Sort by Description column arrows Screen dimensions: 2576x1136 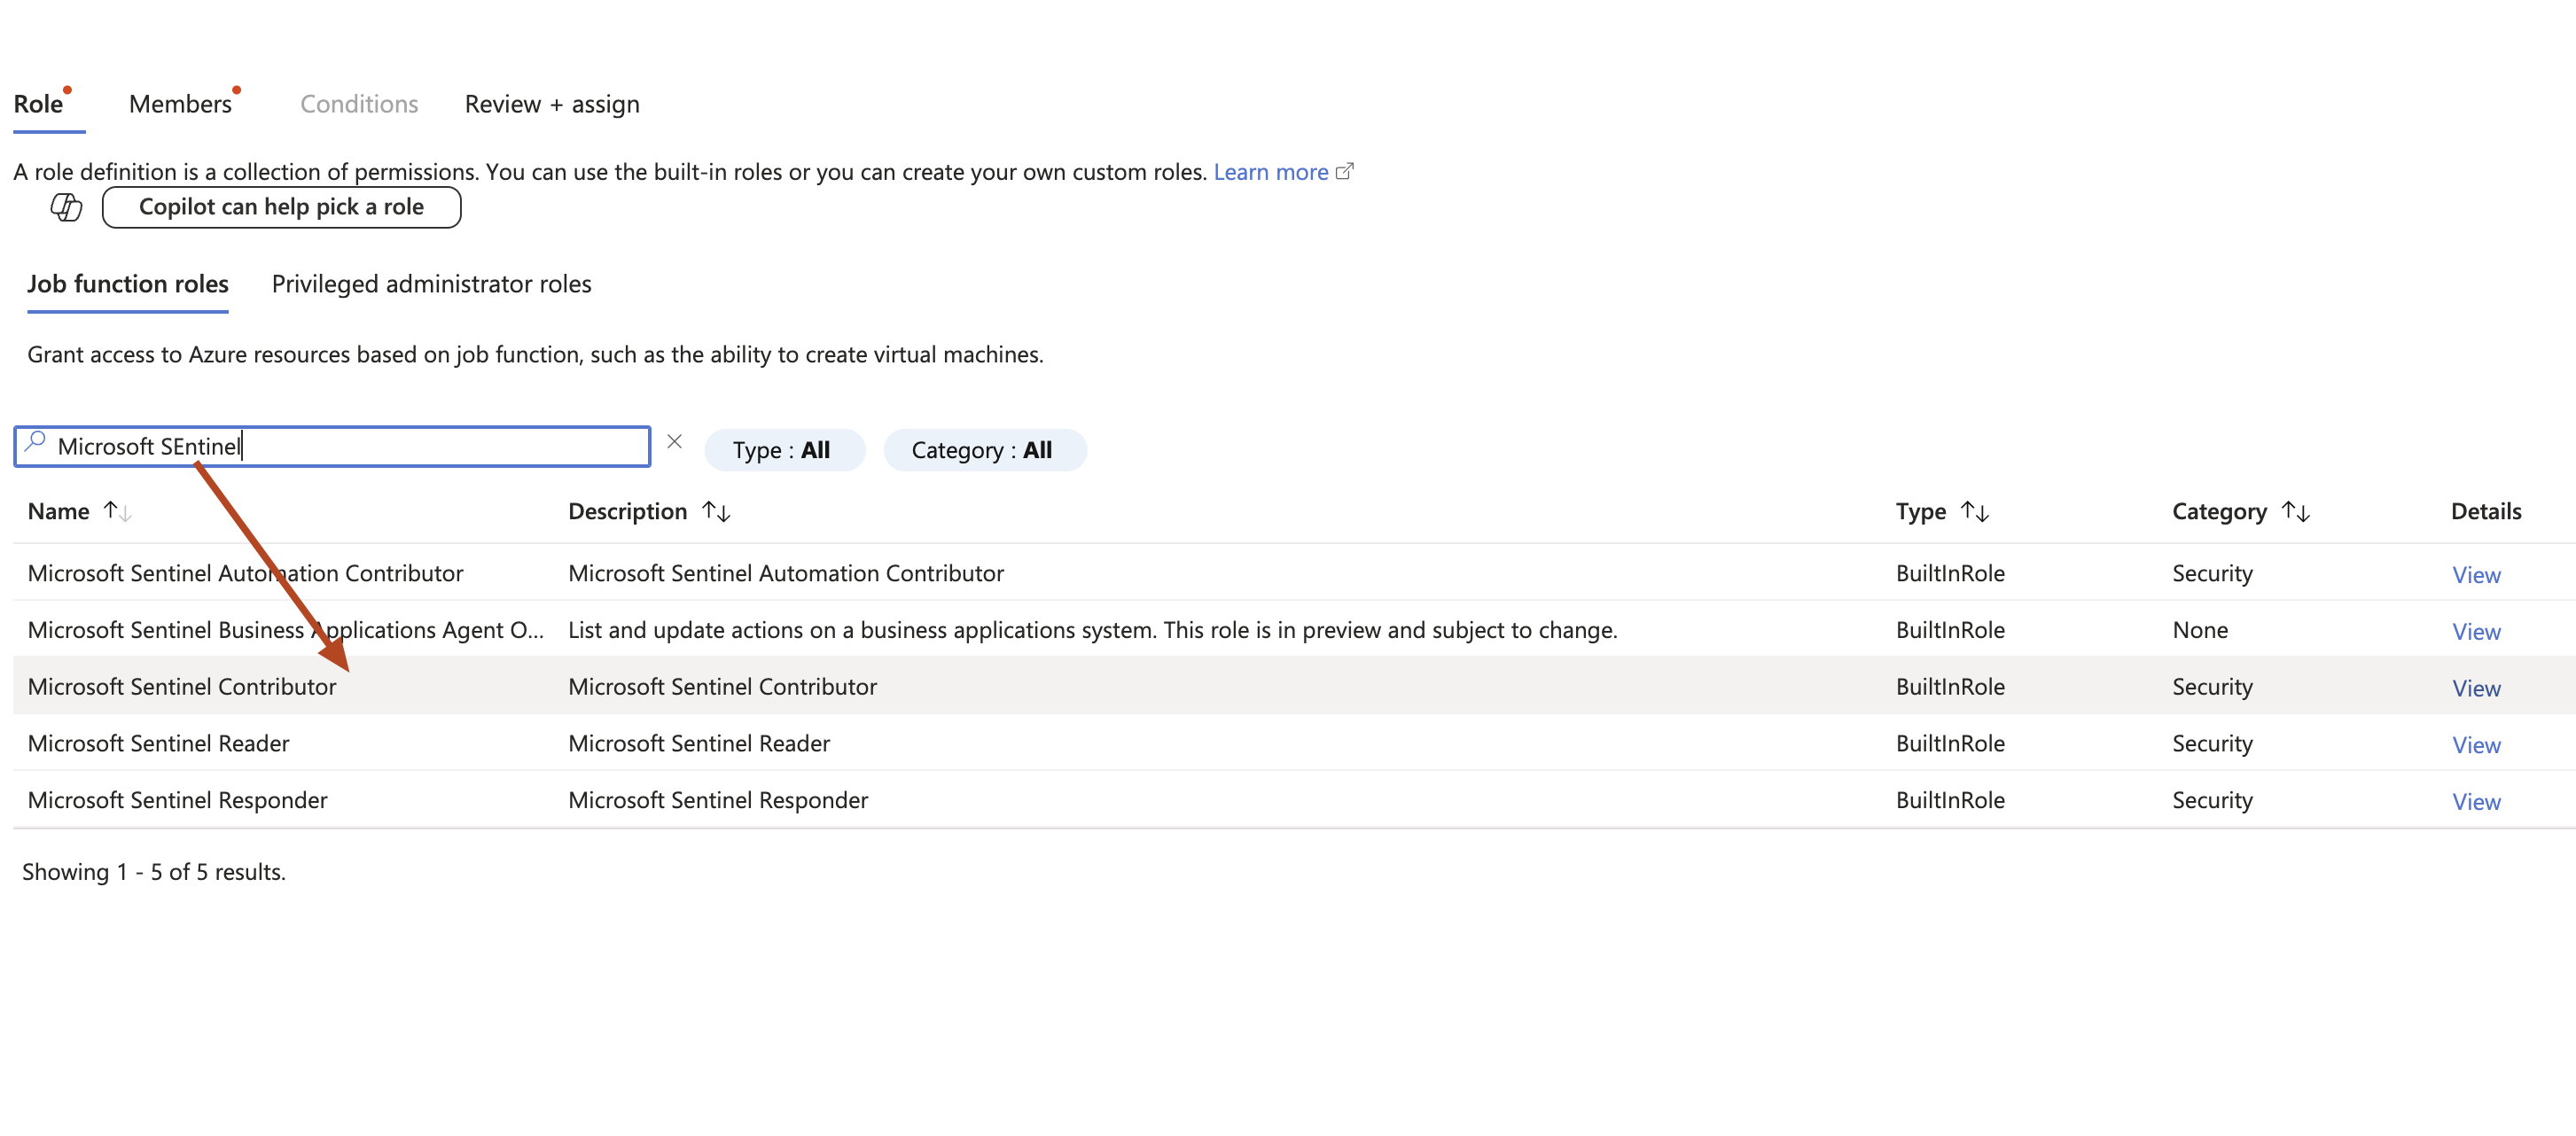(x=716, y=511)
